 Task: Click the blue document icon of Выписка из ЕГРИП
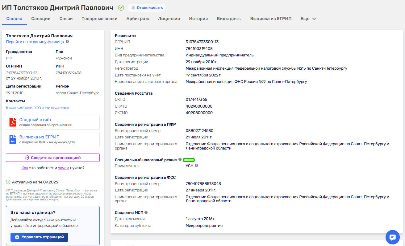point(13,140)
